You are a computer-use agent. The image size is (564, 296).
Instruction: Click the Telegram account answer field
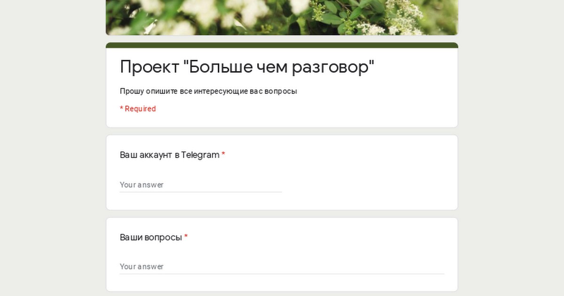pyautogui.click(x=201, y=185)
